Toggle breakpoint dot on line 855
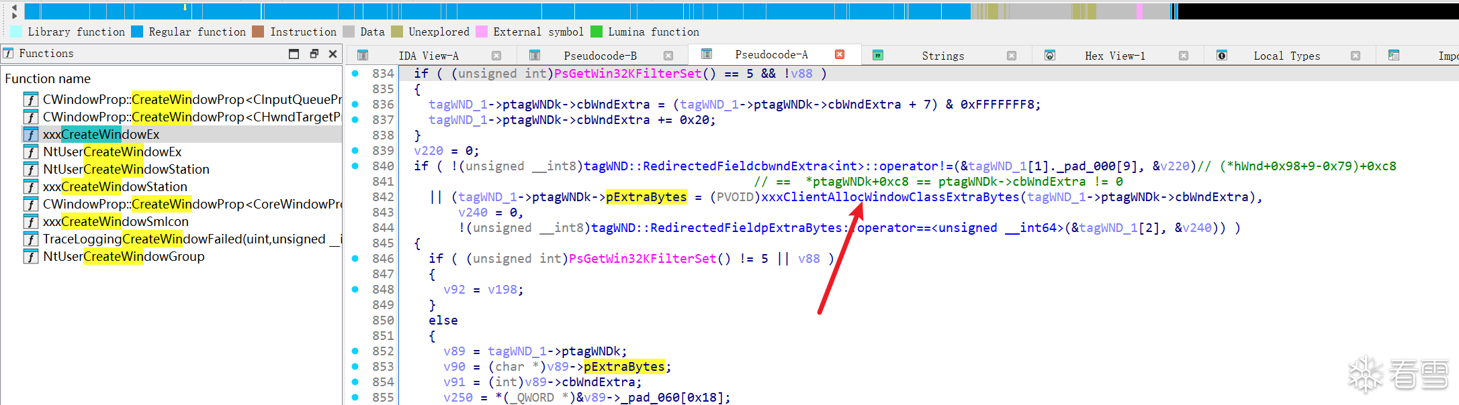The image size is (1459, 405). [x=355, y=397]
